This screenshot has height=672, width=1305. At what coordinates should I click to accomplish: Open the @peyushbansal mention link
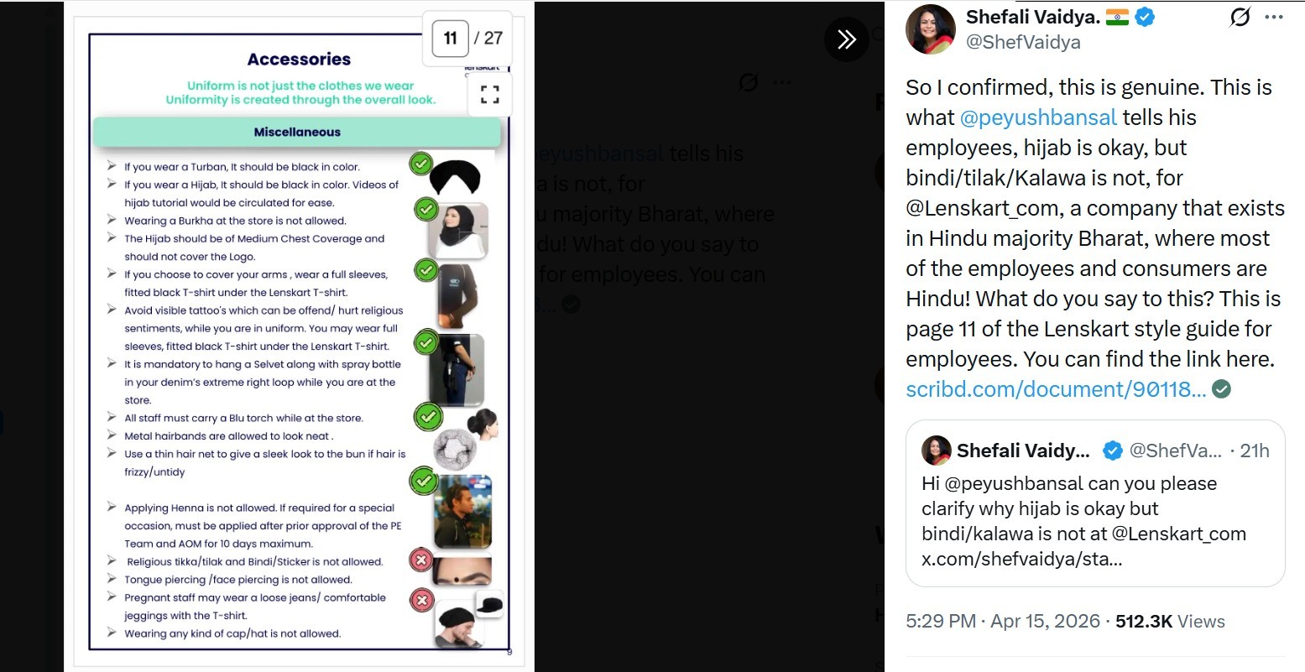1038,117
